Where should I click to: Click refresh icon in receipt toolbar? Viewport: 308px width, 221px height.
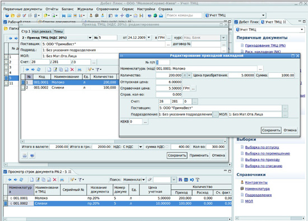point(39,70)
